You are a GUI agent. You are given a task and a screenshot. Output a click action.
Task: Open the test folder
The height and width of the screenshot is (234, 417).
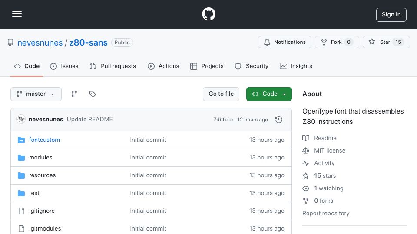(34, 193)
